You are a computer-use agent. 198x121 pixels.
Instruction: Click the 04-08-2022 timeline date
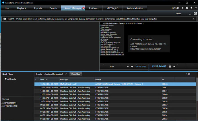[141, 67]
